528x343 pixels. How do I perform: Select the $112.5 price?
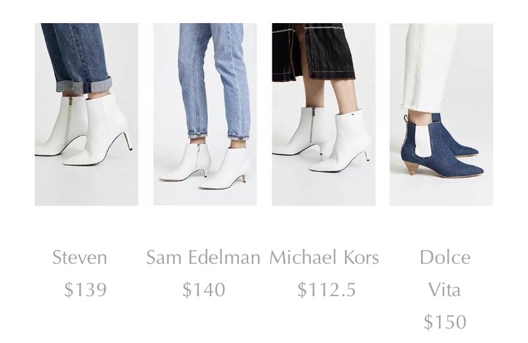click(x=327, y=290)
